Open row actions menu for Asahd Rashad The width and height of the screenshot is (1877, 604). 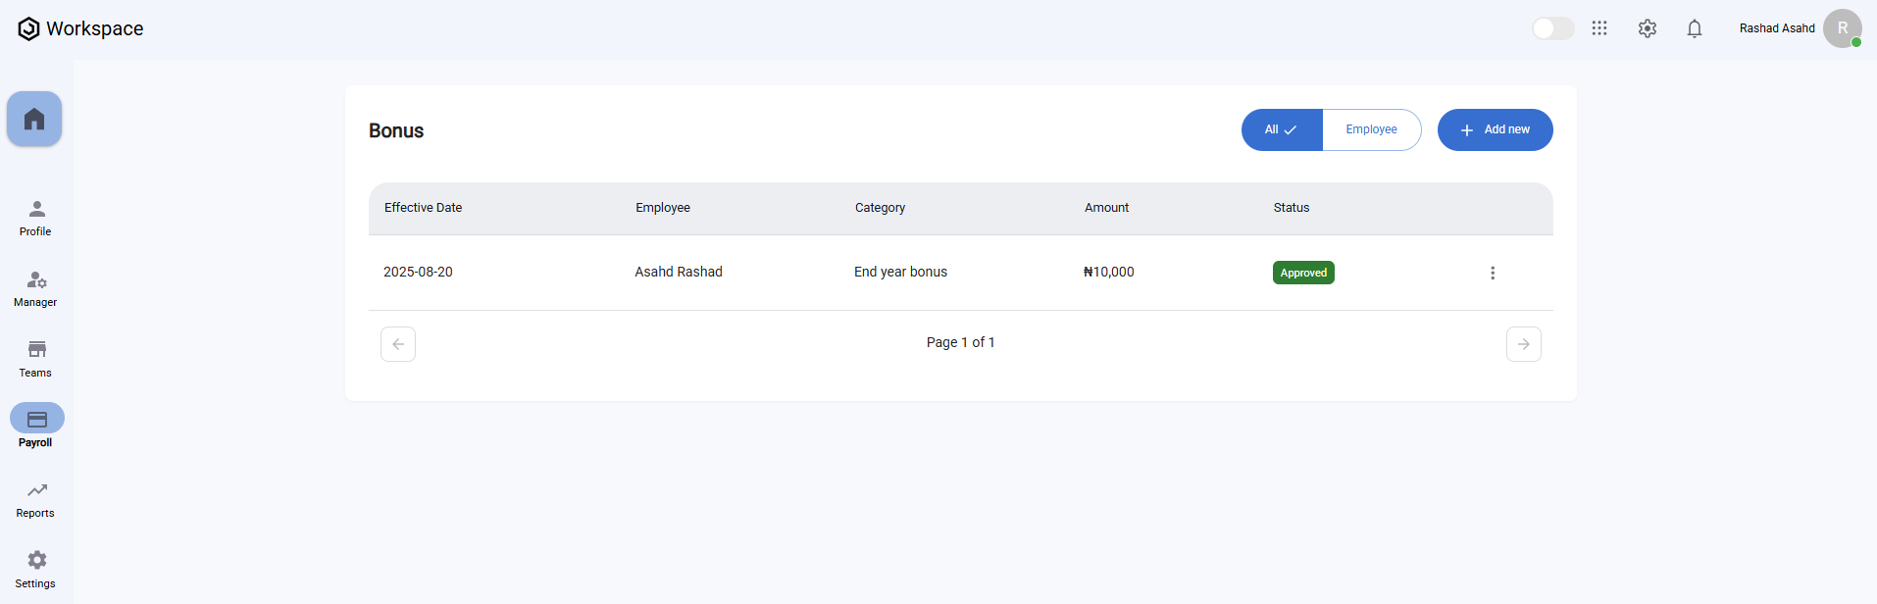point(1493,273)
